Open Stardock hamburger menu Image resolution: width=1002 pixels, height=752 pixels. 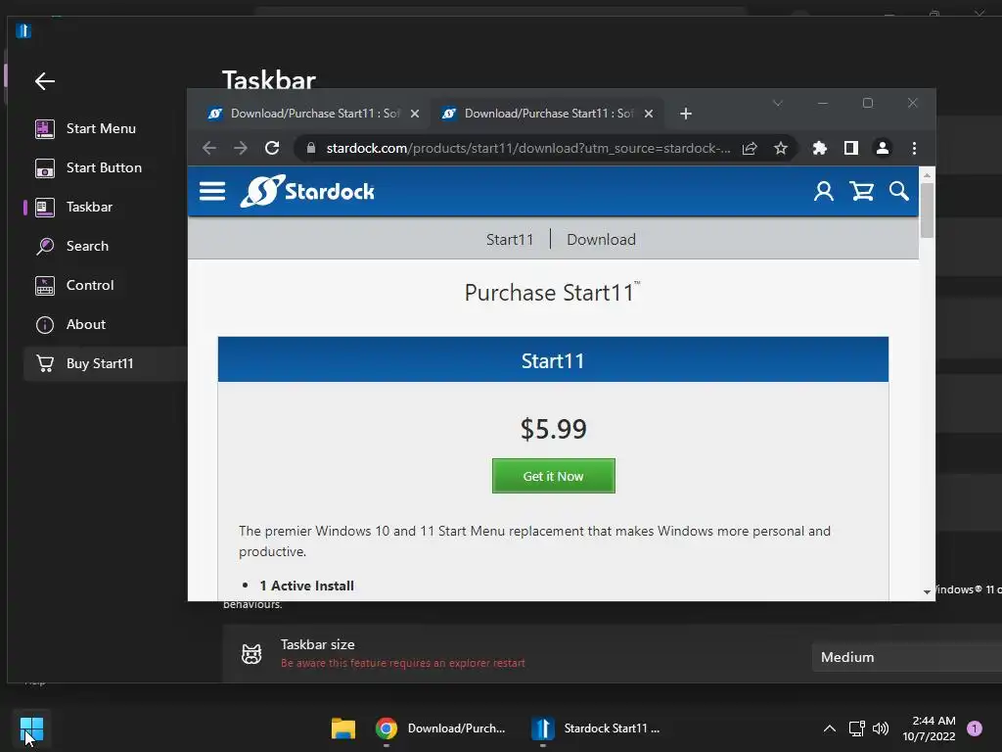212,191
